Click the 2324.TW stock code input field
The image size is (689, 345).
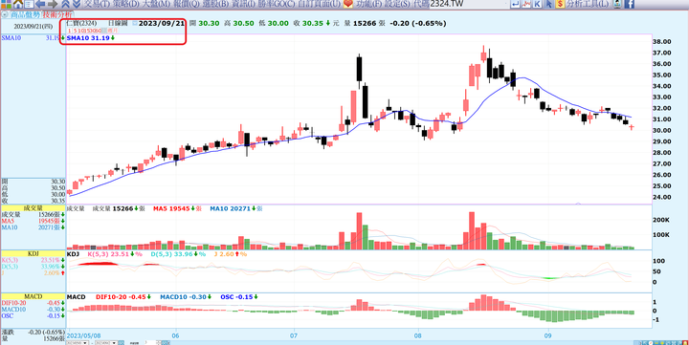pos(468,4)
